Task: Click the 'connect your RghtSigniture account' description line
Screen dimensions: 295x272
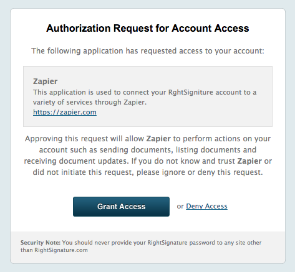Action: pyautogui.click(x=145, y=92)
